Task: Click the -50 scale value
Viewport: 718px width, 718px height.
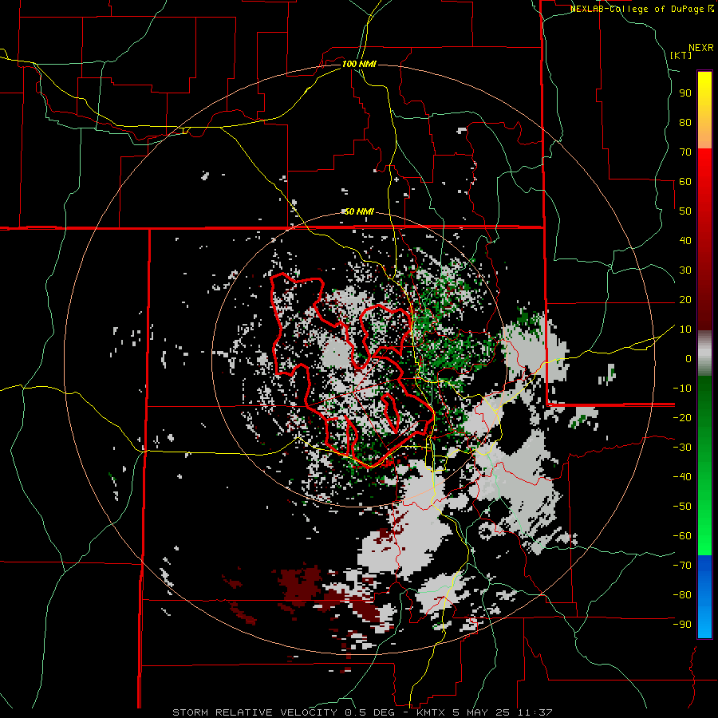Action: pyautogui.click(x=682, y=507)
